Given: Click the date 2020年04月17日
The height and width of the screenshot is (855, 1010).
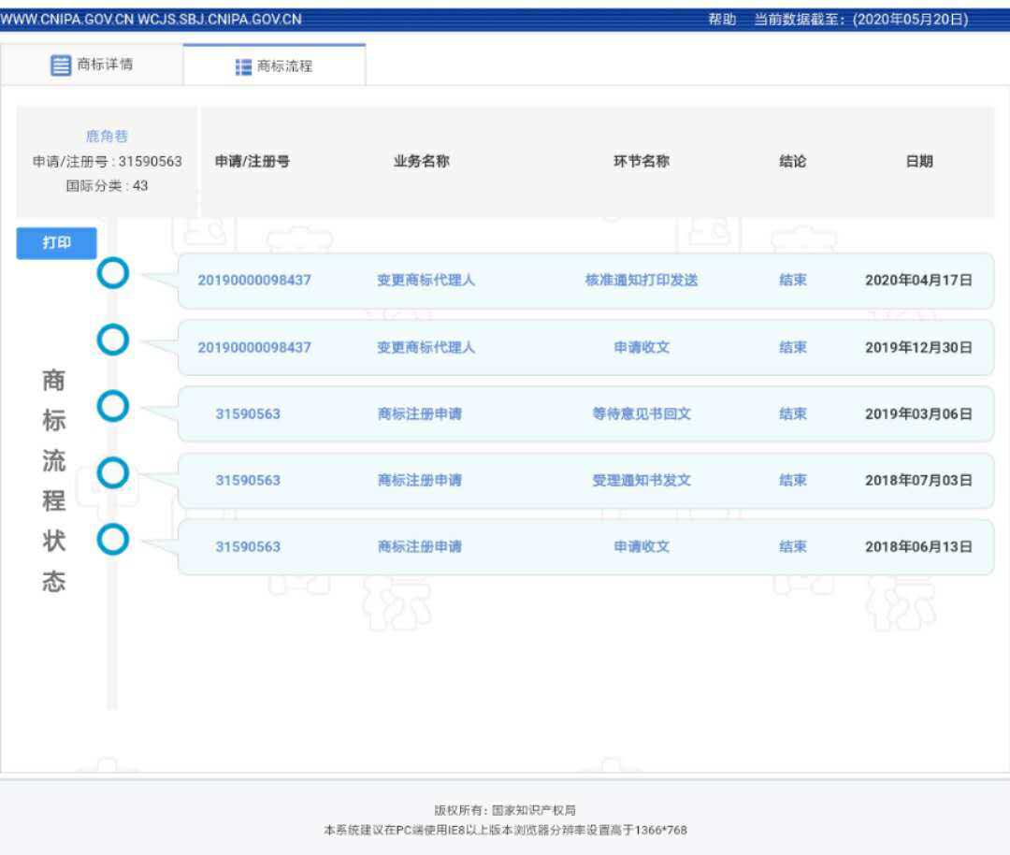Looking at the screenshot, I should [x=918, y=281].
